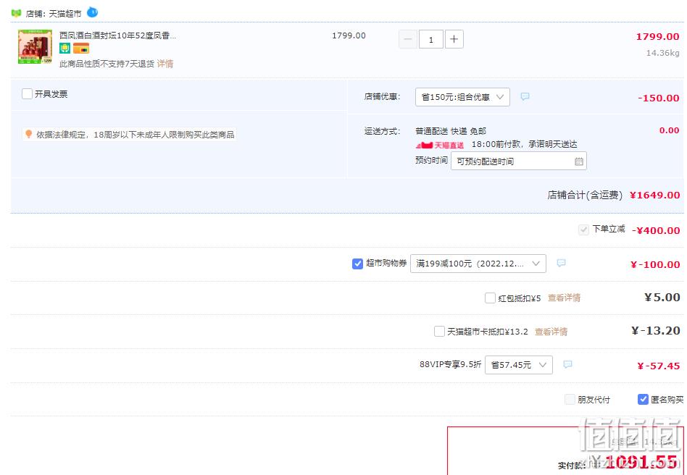The image size is (687, 475).
Task: Enable the 天猫超市卡抵扣¥13.2 checkbox
Action: pyautogui.click(x=439, y=332)
